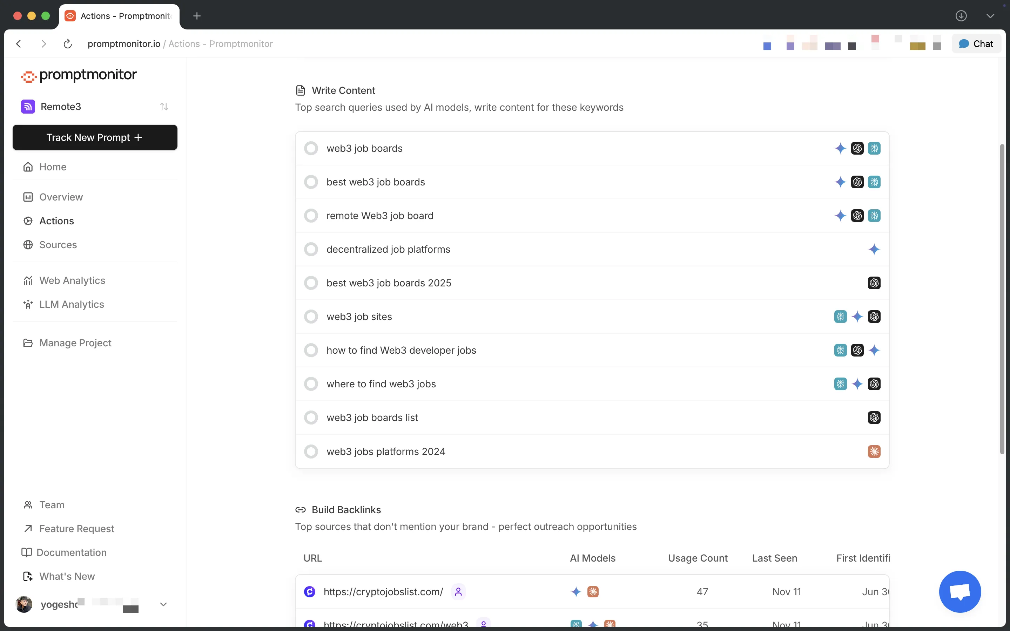Select the web3 job boards keyword radio button
The width and height of the screenshot is (1010, 631).
311,148
